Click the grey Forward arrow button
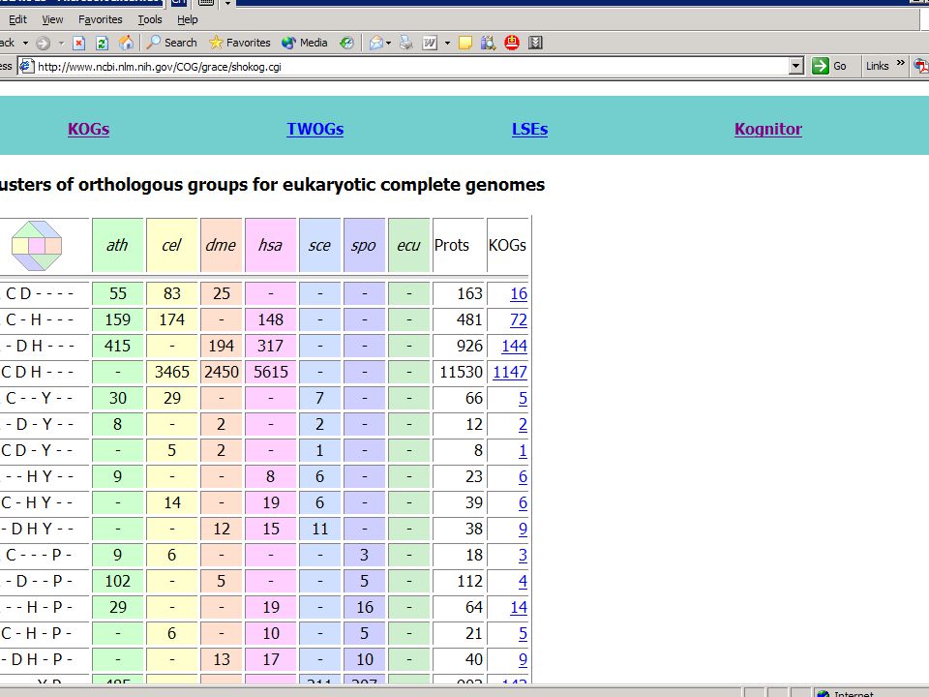Image resolution: width=929 pixels, height=697 pixels. (x=43, y=43)
